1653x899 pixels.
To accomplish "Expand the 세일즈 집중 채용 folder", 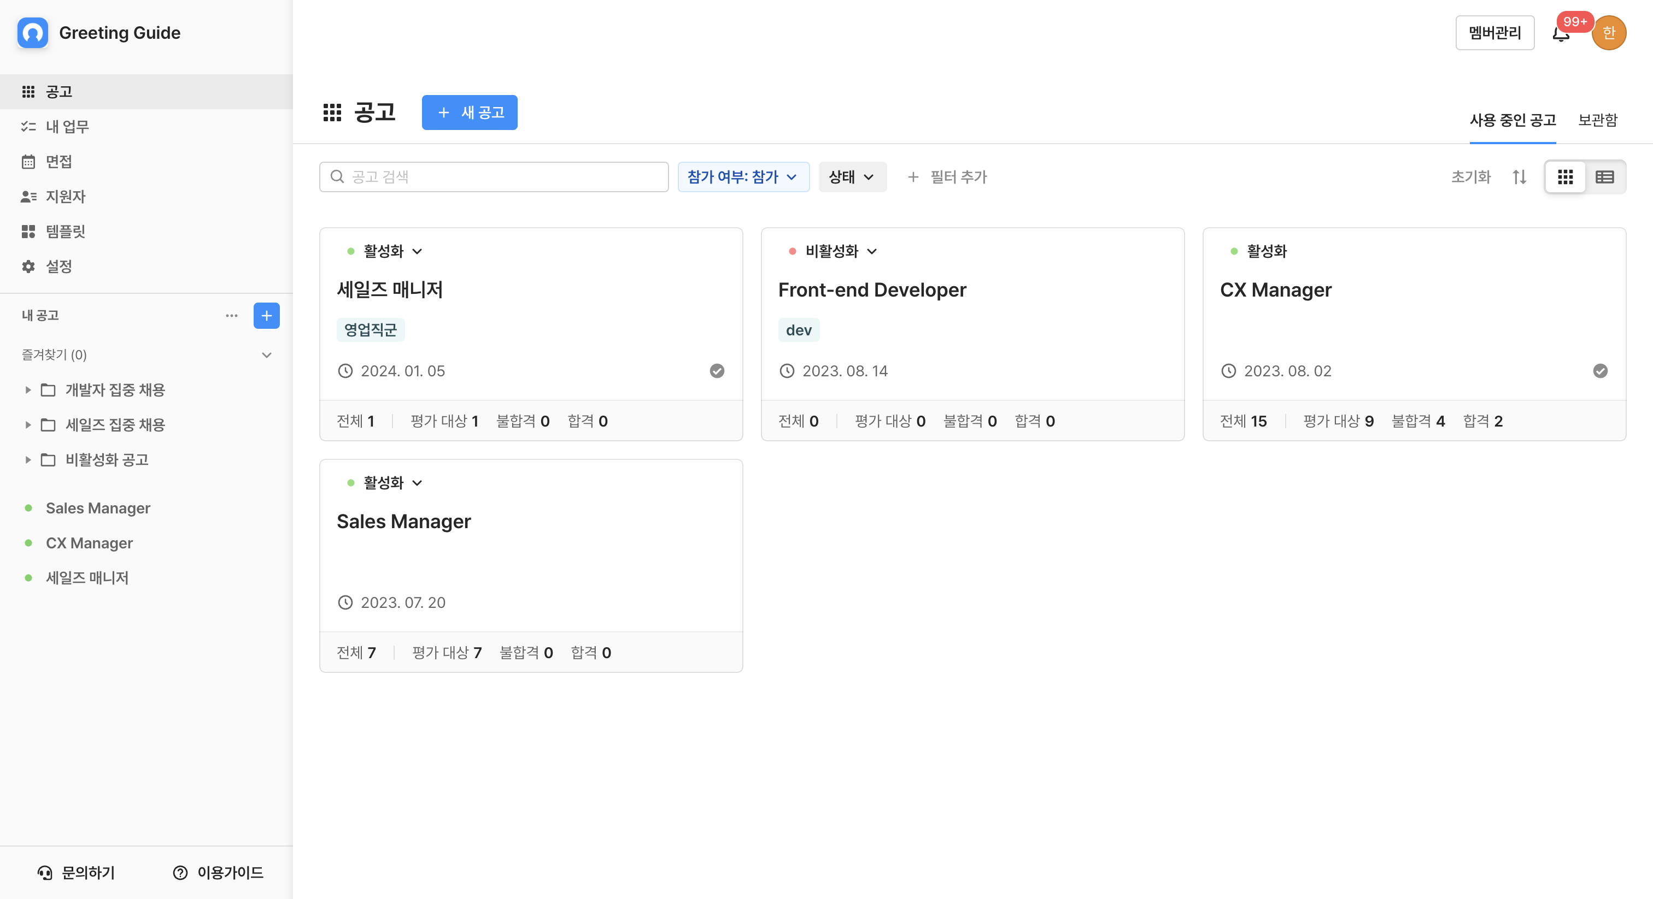I will coord(28,424).
